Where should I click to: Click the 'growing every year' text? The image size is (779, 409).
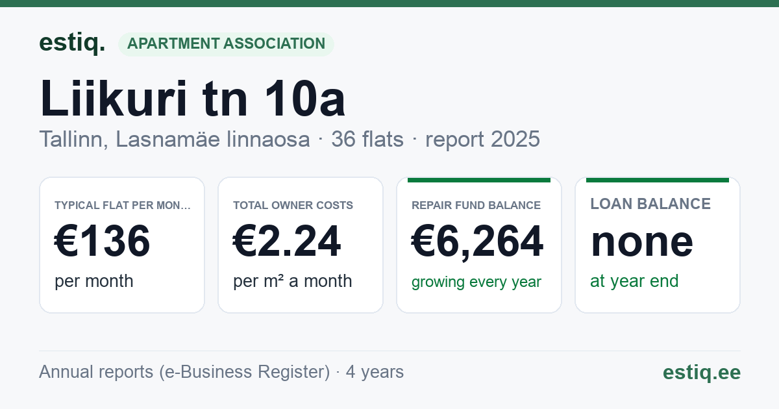click(x=476, y=282)
